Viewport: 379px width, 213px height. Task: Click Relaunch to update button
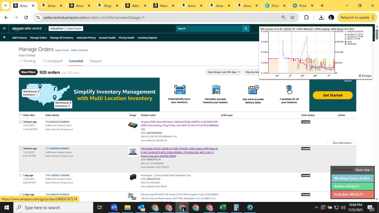[x=357, y=17]
